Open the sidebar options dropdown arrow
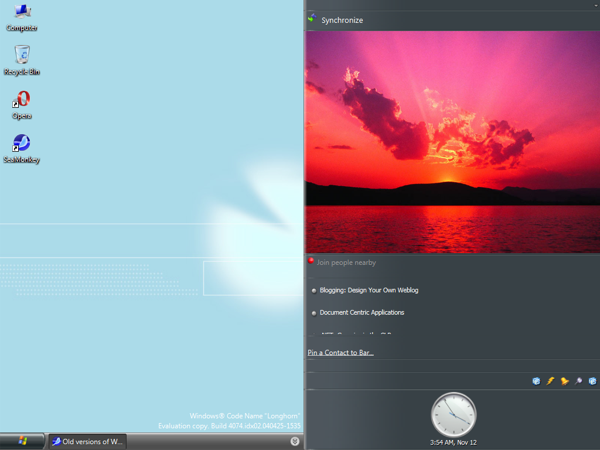 click(595, 5)
